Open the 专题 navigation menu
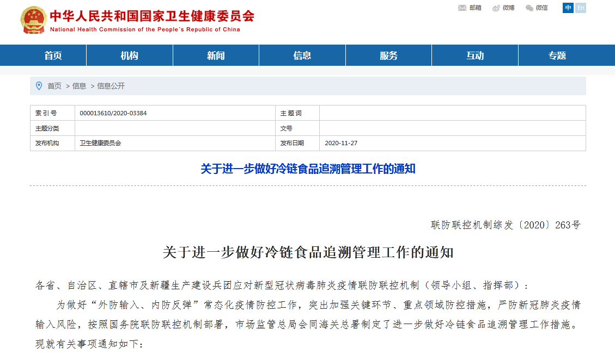The width and height of the screenshot is (615, 354). coord(557,55)
